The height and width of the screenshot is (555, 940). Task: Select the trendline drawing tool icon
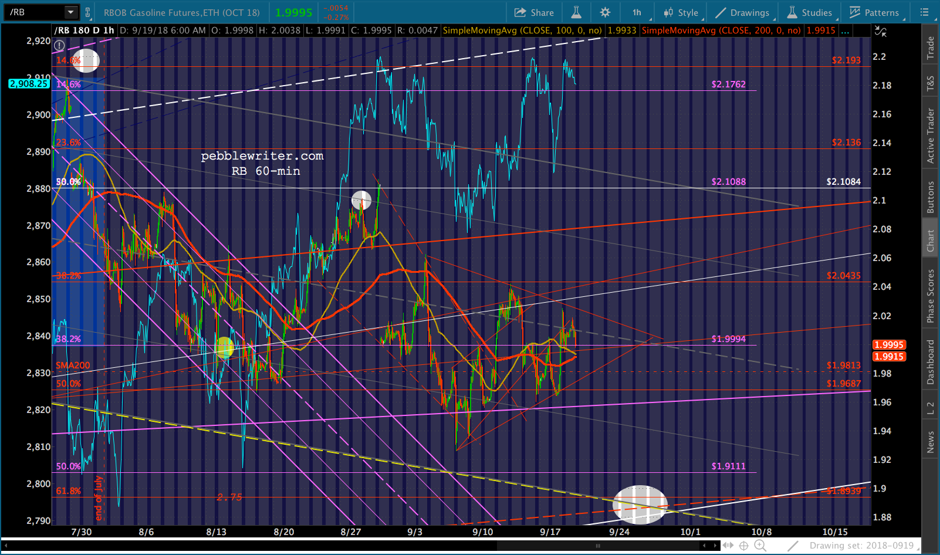point(793,546)
